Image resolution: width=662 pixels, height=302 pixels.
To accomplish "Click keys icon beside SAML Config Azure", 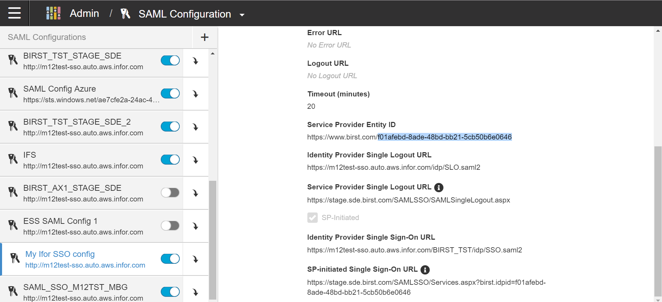I will (13, 93).
